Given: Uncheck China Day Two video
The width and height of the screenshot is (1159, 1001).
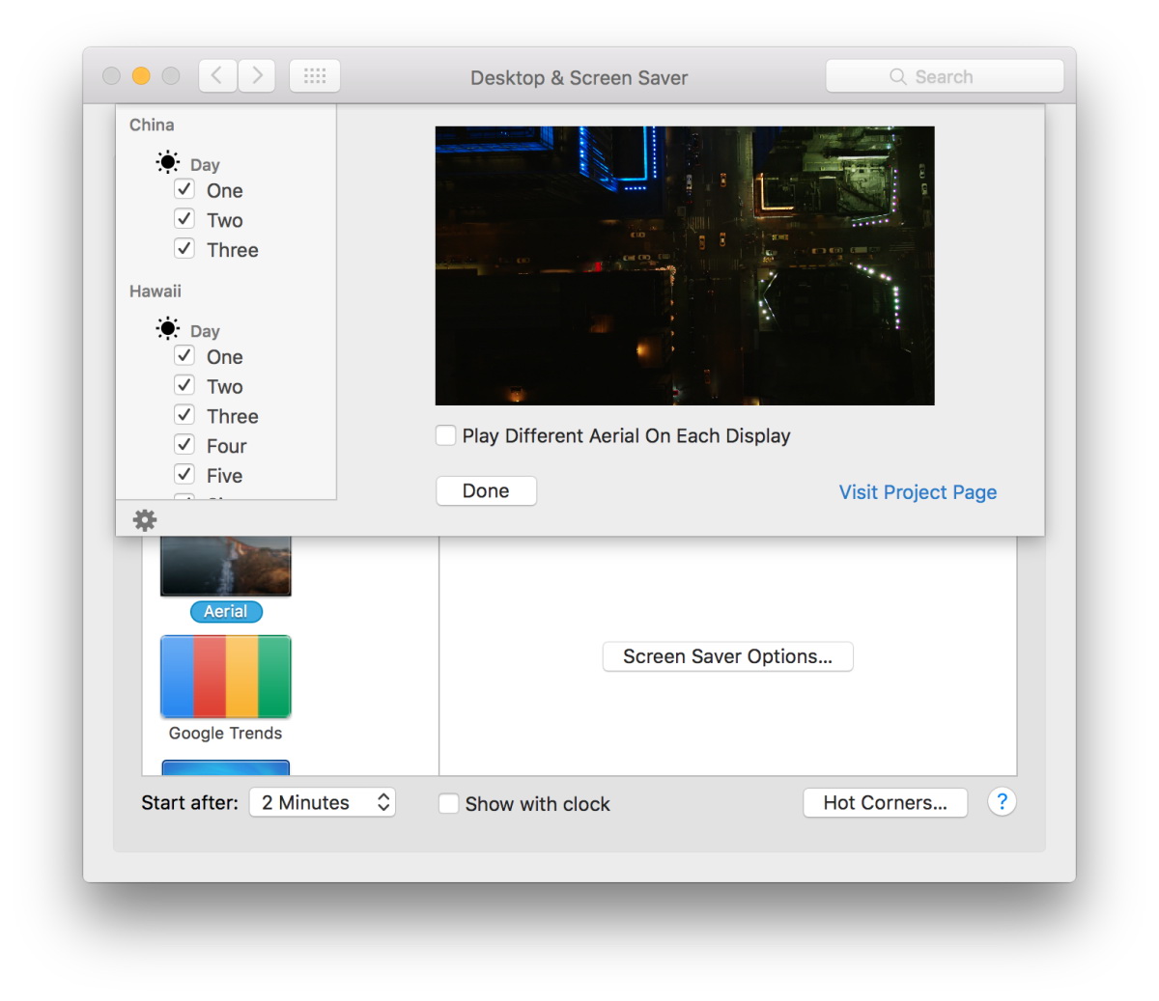Looking at the screenshot, I should 184,219.
